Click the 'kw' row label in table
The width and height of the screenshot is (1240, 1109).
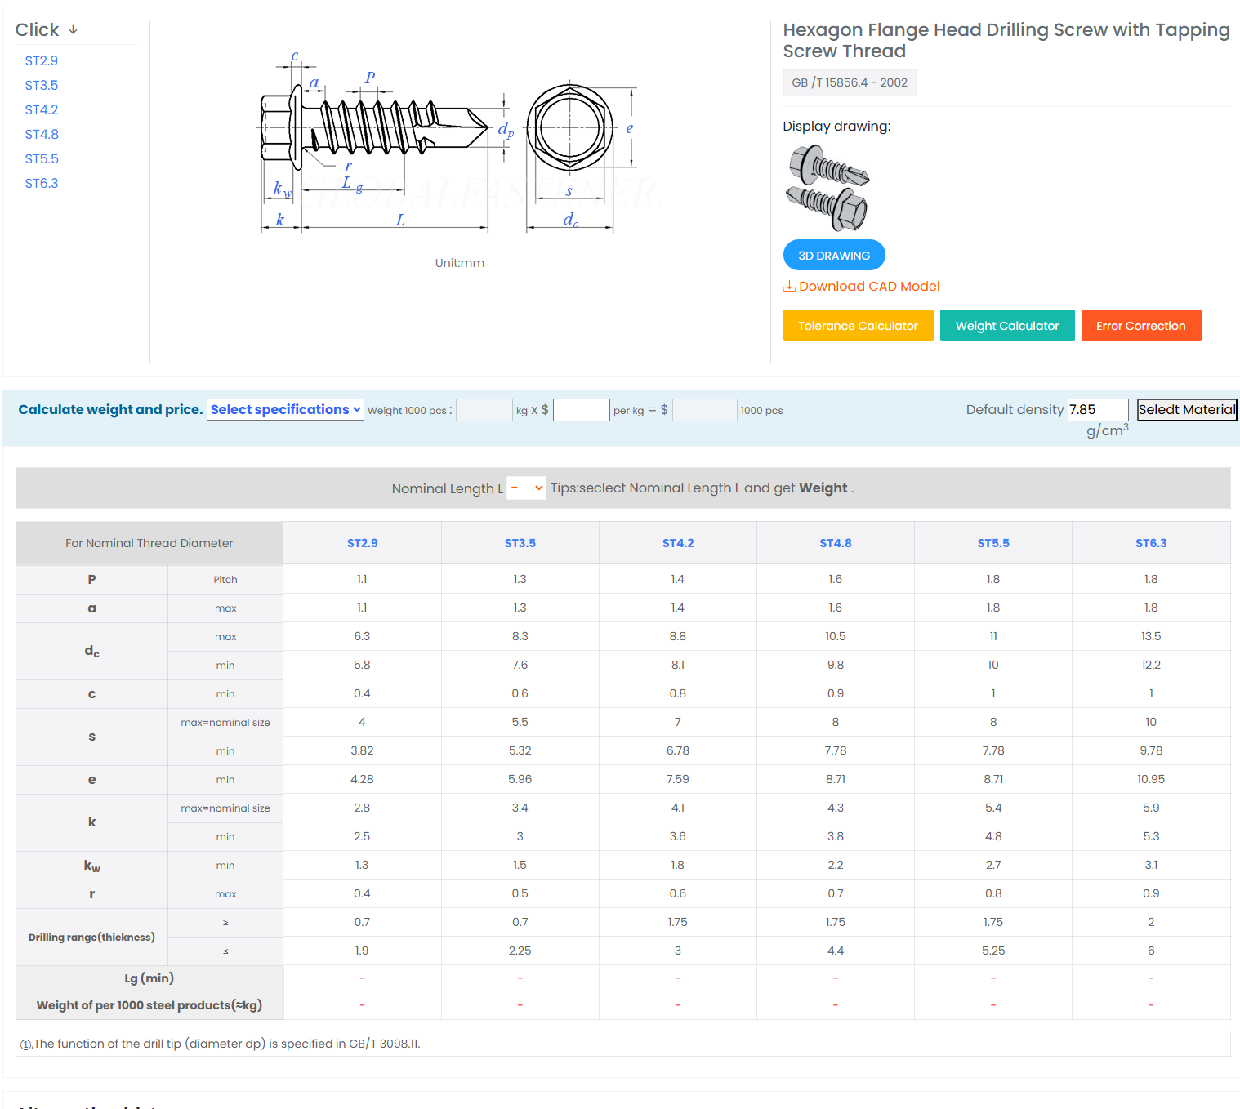click(91, 866)
